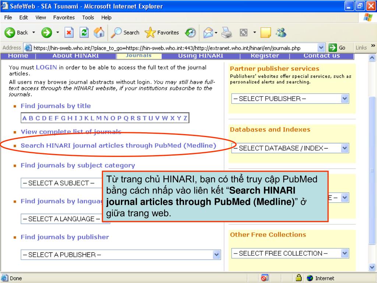Open the Tools menu
The height and width of the screenshot is (283, 377).
(88, 18)
